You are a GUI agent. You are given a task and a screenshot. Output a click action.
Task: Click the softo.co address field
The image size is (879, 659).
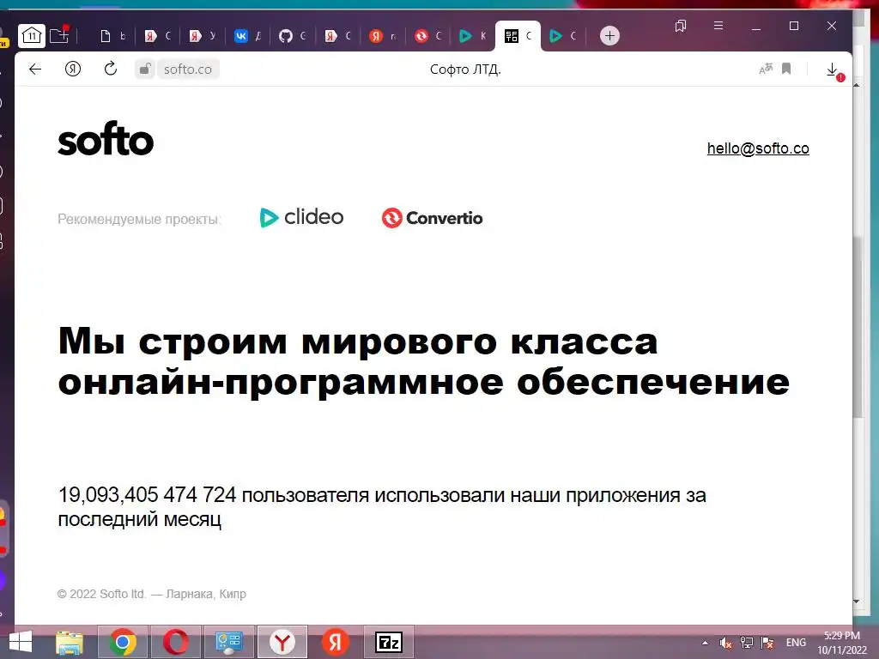(x=188, y=70)
